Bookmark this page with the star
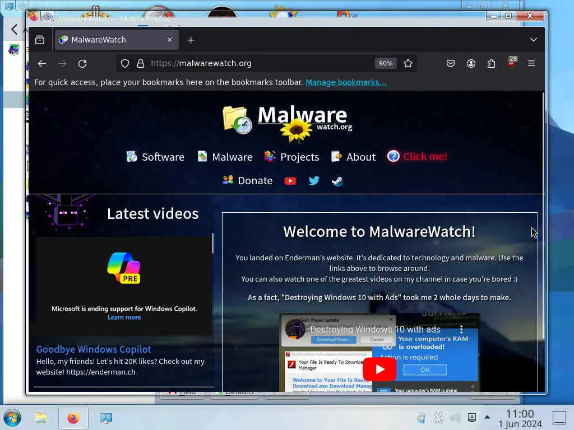 tap(408, 64)
